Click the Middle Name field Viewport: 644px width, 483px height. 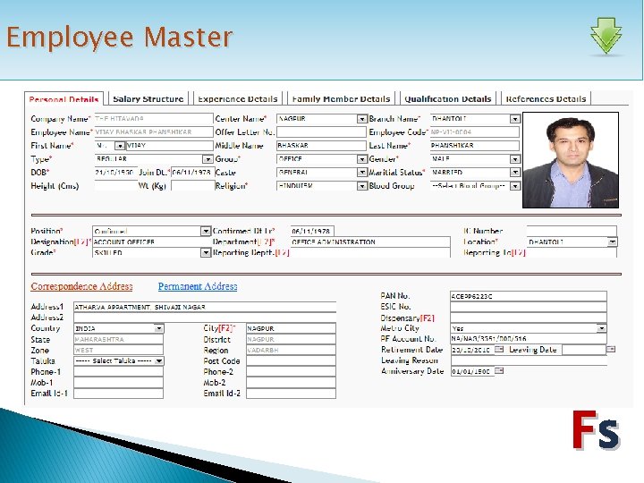click(321, 146)
